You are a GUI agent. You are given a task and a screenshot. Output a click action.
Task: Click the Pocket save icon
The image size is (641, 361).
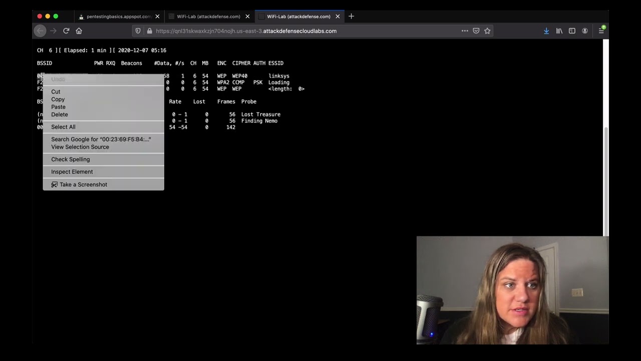(476, 31)
